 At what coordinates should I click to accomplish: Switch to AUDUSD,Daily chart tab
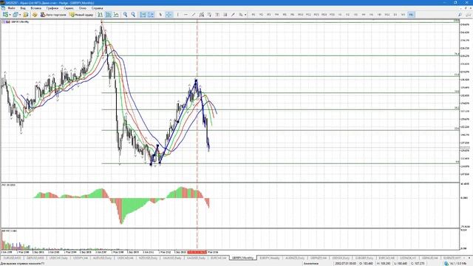[x=102, y=258]
